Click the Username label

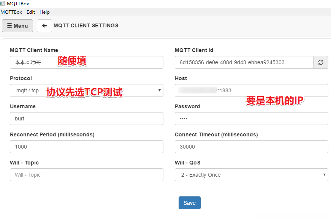click(x=22, y=106)
